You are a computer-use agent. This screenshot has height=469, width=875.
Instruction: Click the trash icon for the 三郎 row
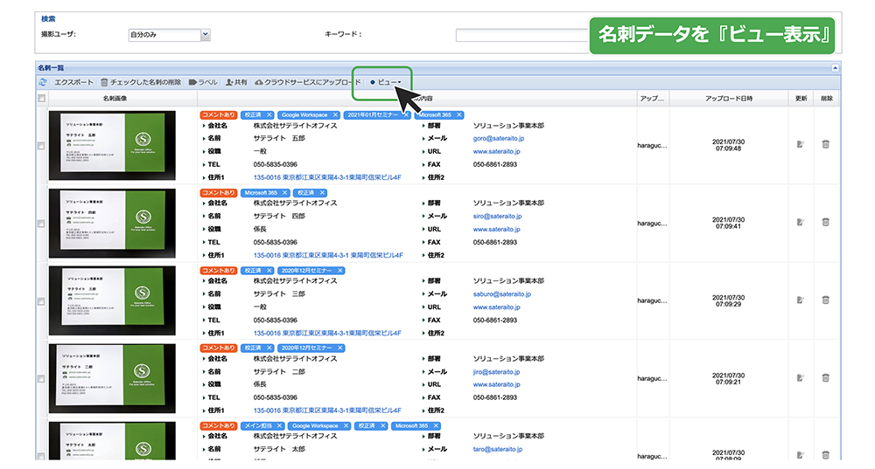click(826, 300)
